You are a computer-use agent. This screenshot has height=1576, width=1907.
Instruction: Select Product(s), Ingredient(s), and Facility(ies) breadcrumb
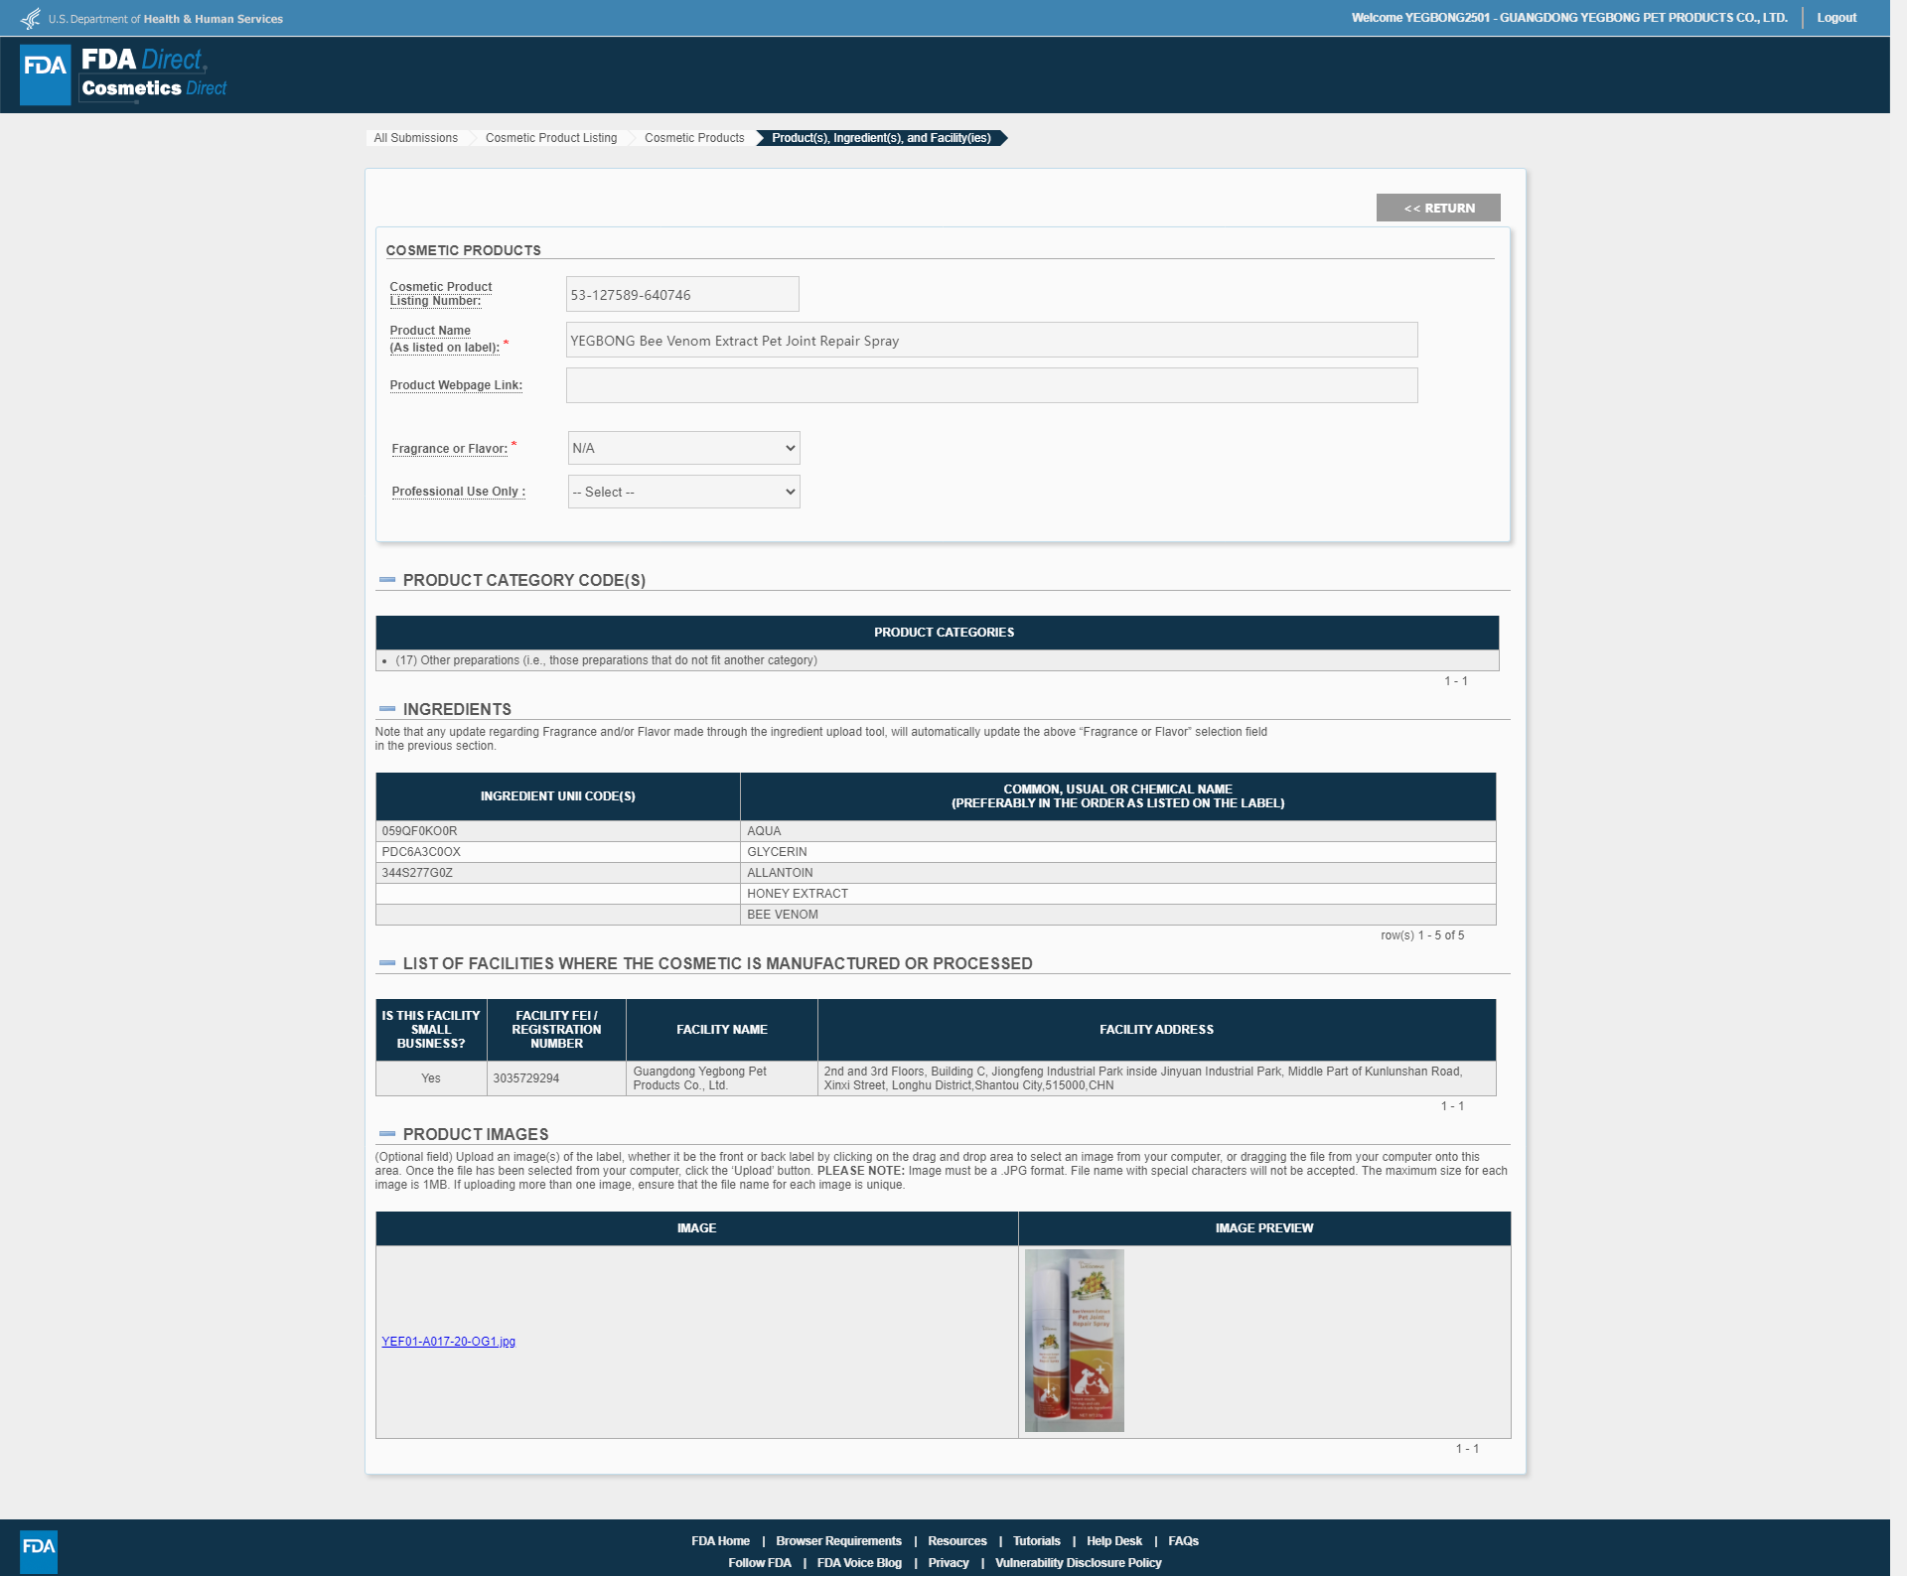click(882, 138)
